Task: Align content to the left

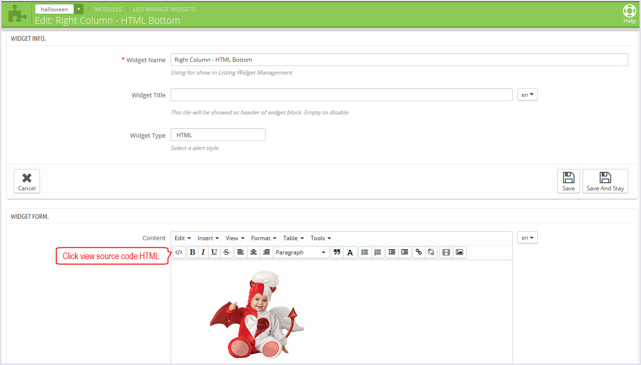Action: 241,252
